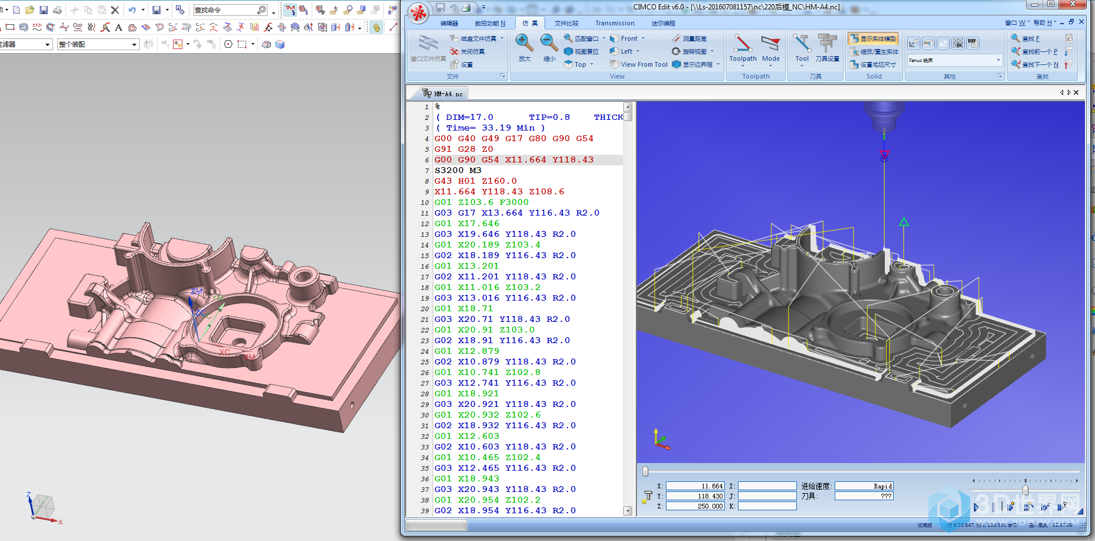Click 查找前一个 P find previous
Screen dimensions: 1095x541
pos(1035,52)
